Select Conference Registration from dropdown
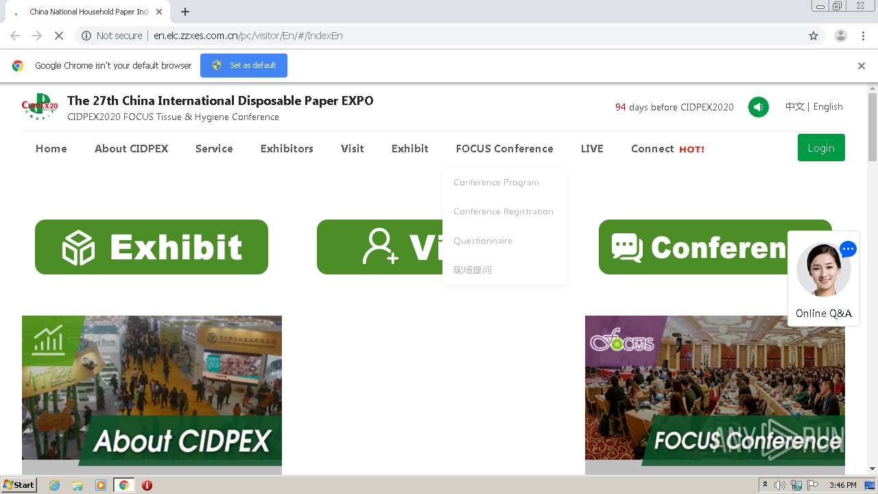 (503, 211)
